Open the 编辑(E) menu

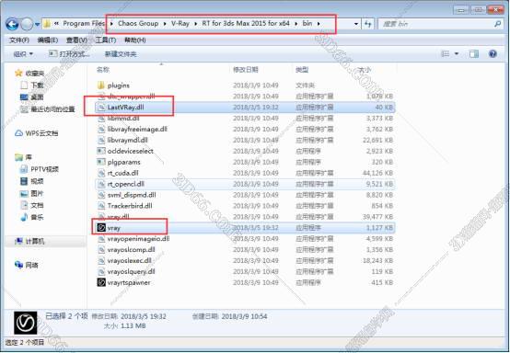[48, 40]
